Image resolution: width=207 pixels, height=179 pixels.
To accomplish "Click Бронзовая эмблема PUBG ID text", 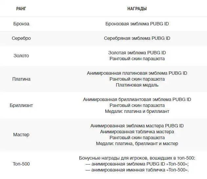I will pyautogui.click(x=137, y=24).
